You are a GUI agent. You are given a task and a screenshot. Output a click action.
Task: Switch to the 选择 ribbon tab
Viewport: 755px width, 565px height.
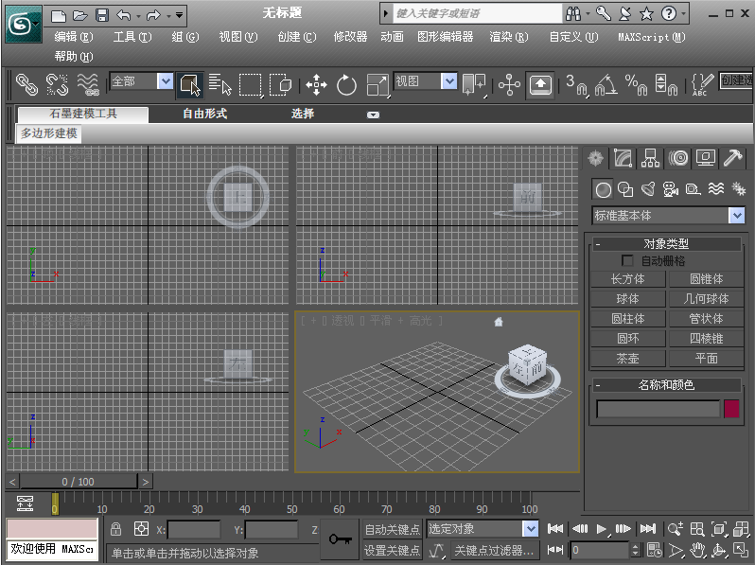pos(303,114)
